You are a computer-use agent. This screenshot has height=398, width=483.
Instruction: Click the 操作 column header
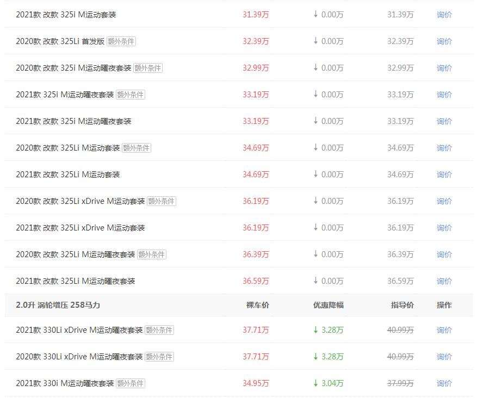point(444,305)
